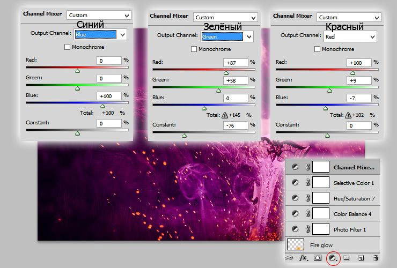Select the Channel Mixer layer name
Screen dimensions: 397x268
click(354, 167)
